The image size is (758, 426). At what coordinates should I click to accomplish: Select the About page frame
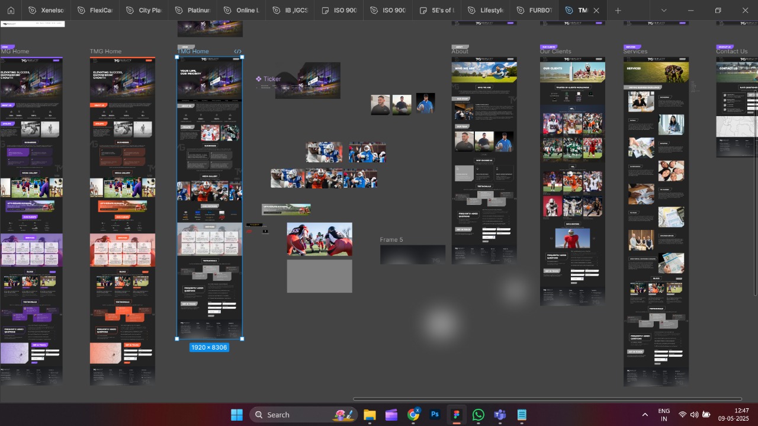(484, 160)
